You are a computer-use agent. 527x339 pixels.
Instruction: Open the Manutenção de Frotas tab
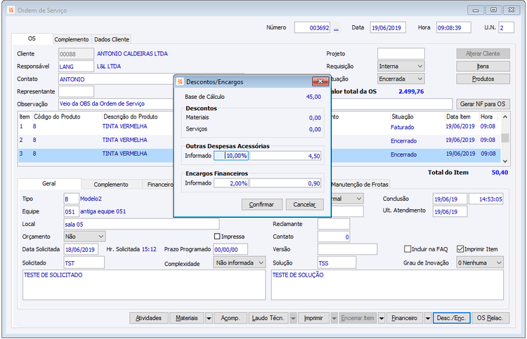click(359, 184)
